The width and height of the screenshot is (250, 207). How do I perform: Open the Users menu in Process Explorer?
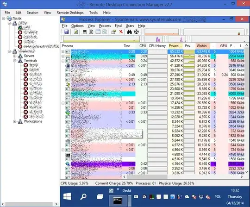(130, 26)
